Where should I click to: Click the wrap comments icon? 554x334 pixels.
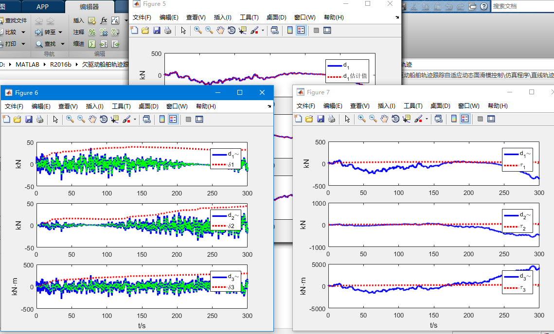coord(115,32)
